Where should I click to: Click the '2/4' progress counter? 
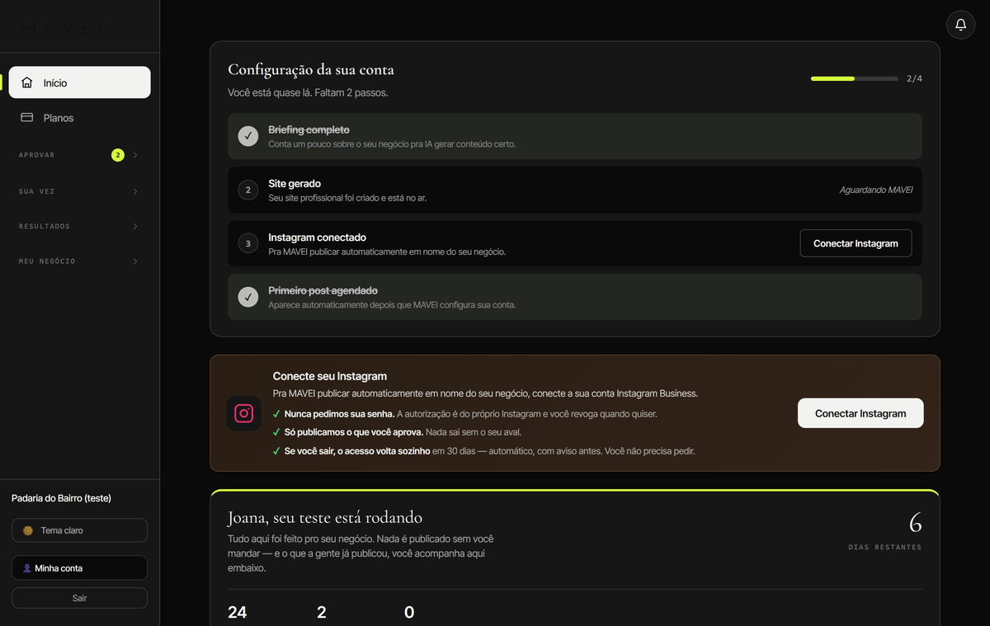pyautogui.click(x=914, y=78)
